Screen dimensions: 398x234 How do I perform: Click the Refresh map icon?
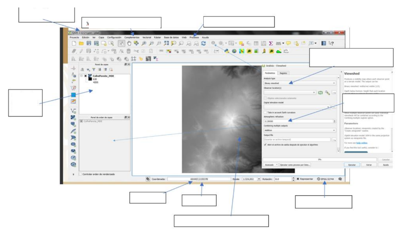click(203, 43)
